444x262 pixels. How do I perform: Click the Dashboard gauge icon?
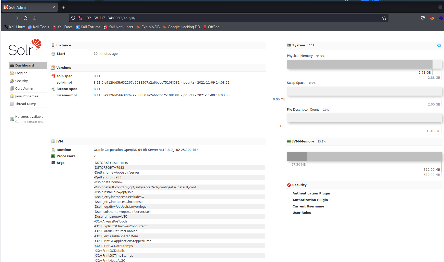(x=12, y=65)
